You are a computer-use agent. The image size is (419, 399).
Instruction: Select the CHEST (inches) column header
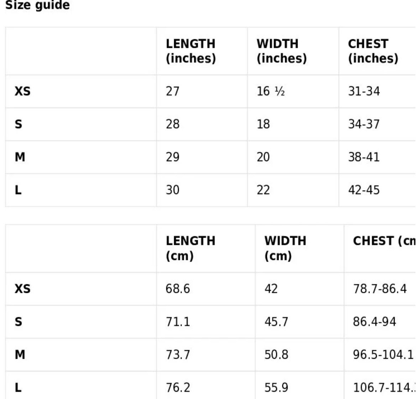(373, 51)
